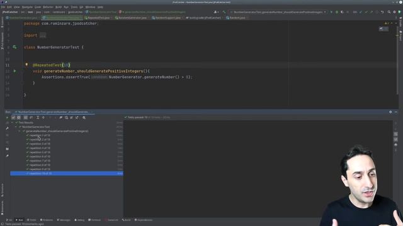
Task: Open Search Everywhere magnifier
Action: (389, 12)
